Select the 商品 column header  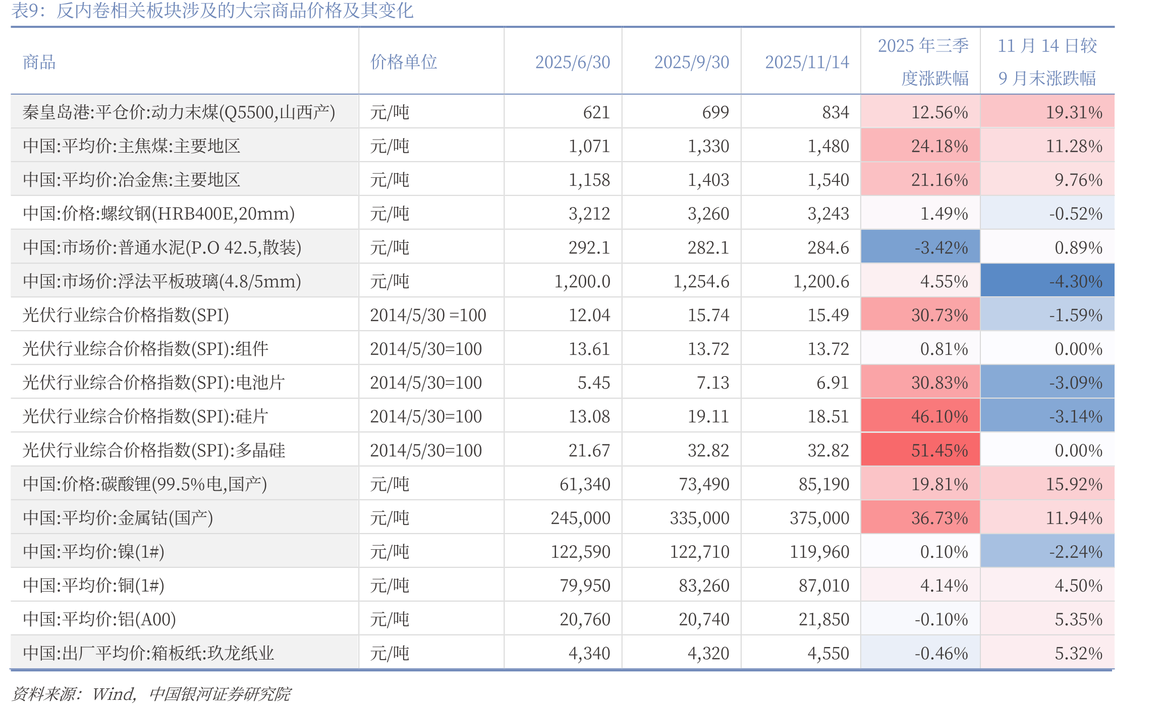click(x=39, y=62)
